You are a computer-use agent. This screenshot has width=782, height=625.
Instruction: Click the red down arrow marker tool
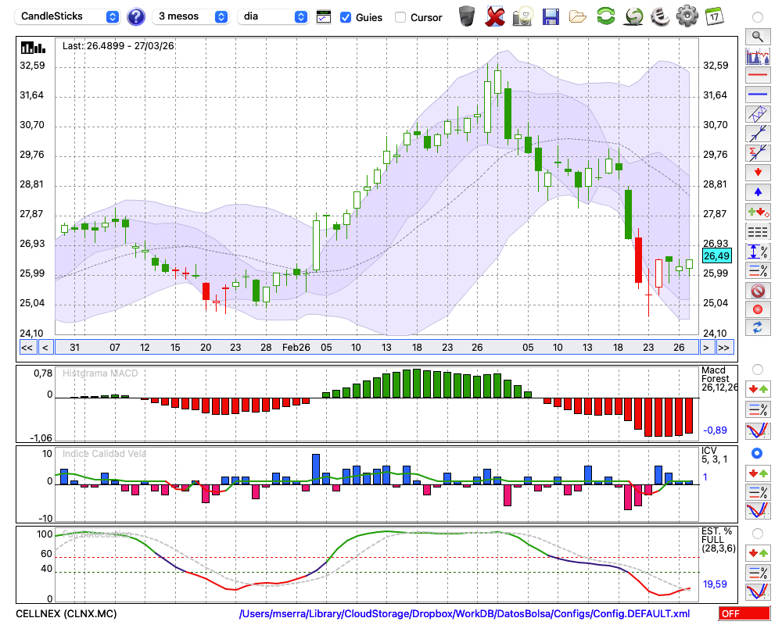click(x=757, y=172)
